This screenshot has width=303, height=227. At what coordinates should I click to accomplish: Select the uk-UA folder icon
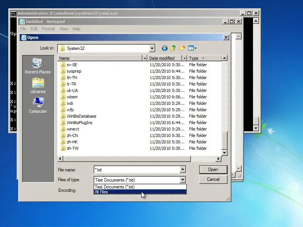(63, 90)
